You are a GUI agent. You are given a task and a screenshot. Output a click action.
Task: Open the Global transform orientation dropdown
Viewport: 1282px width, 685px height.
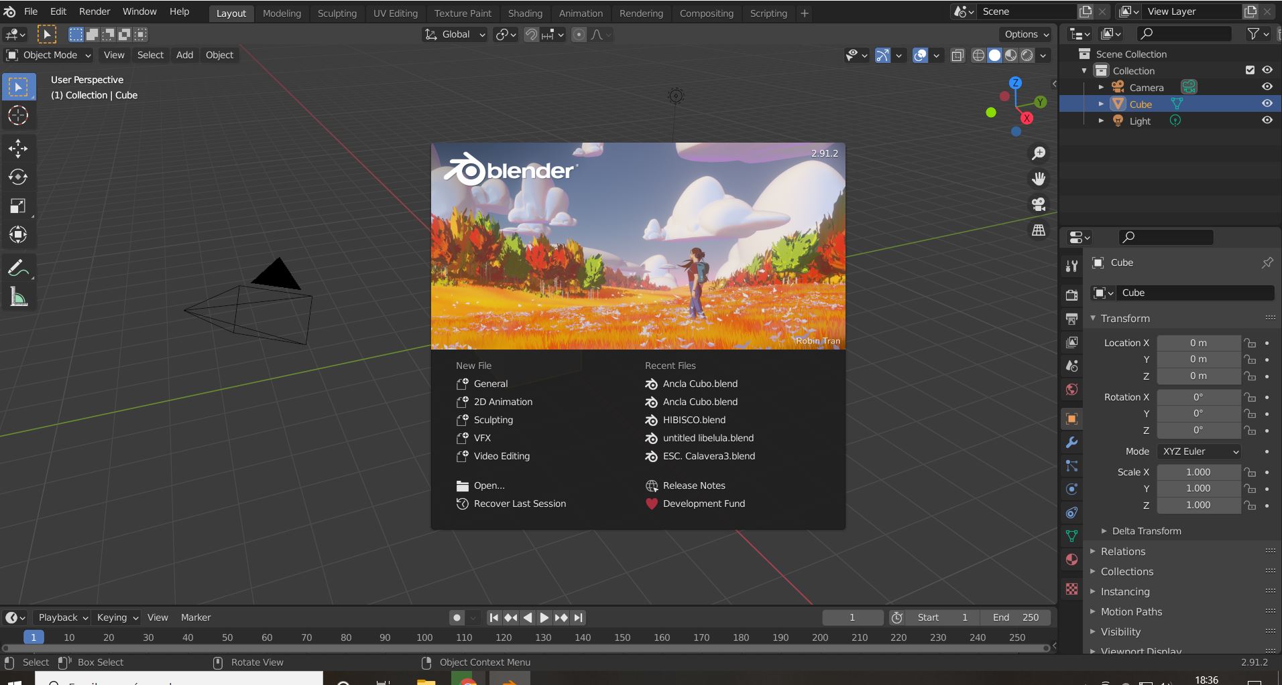coord(455,35)
